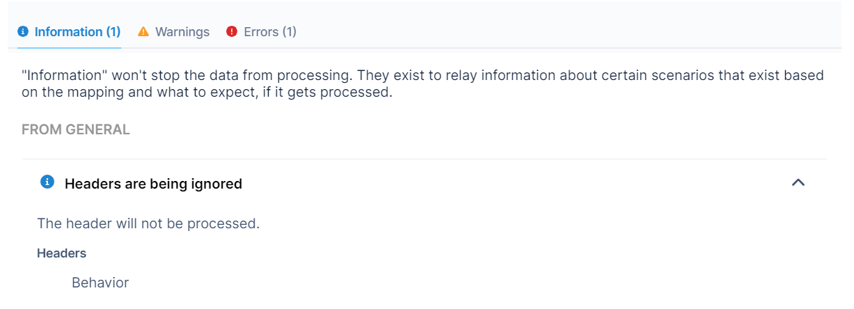Image resolution: width=854 pixels, height=309 pixels.
Task: Click the red error exclamation icon
Action: pos(232,32)
